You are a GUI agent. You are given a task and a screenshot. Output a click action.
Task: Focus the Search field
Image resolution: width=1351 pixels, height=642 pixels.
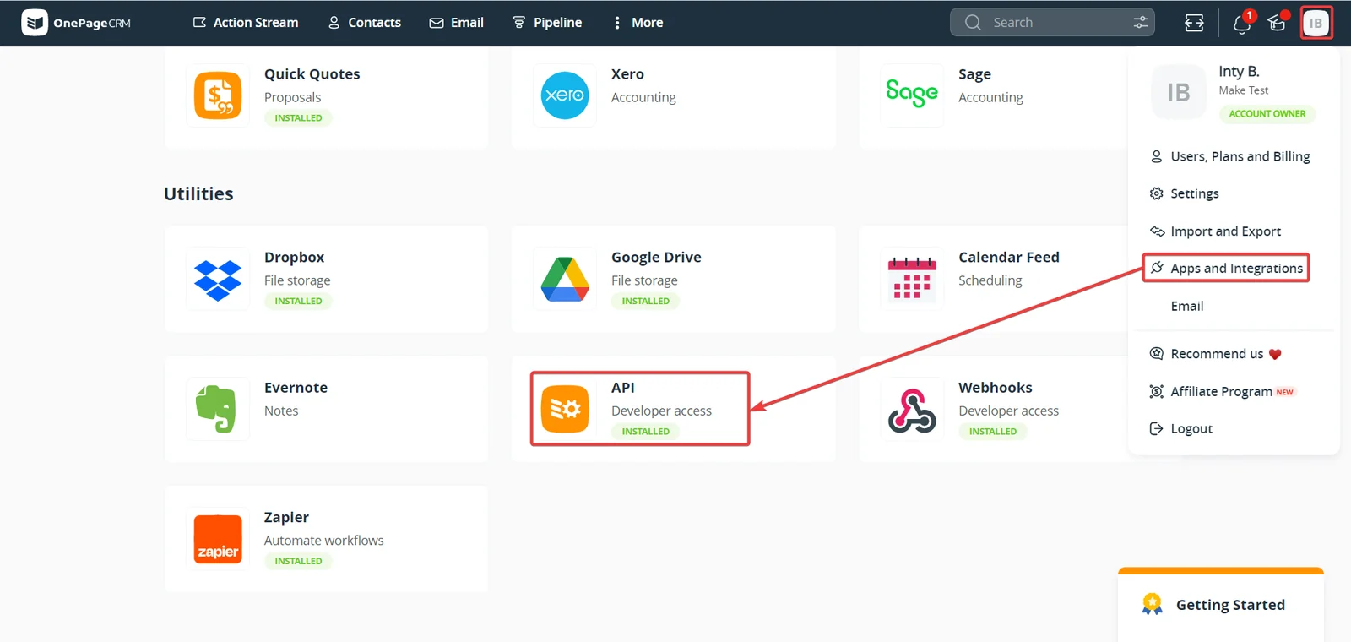pos(1052,23)
